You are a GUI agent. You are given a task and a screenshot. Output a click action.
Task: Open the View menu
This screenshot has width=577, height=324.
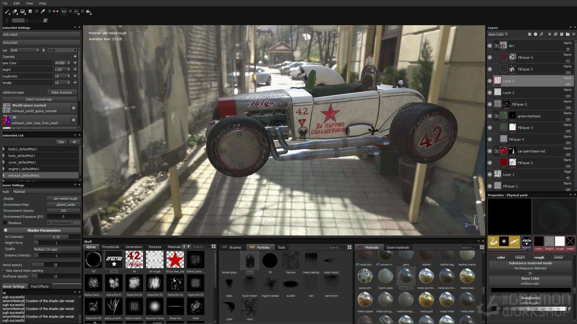(x=29, y=3)
